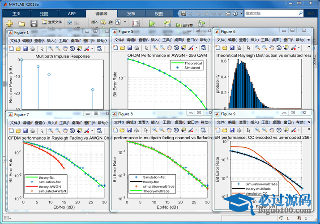Viewport: 320px width, 224px height.
Task: Expand the quick access toolbar dropdown arrow
Action: pyautogui.click(x=241, y=13)
